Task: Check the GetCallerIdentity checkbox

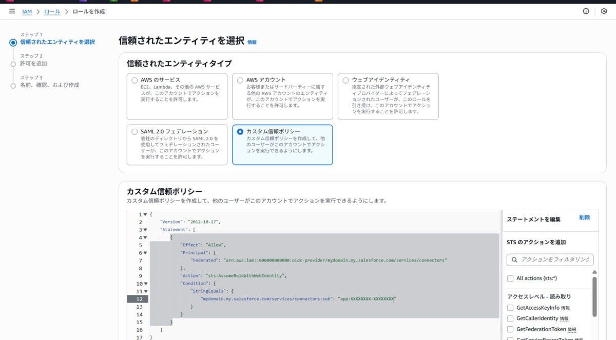Action: coord(510,318)
